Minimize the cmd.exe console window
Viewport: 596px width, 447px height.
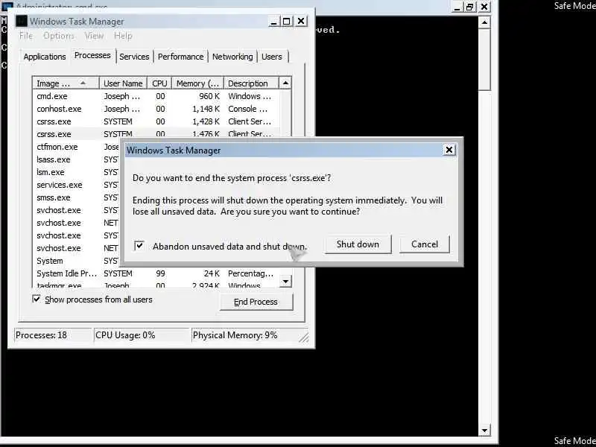pyautogui.click(x=457, y=7)
